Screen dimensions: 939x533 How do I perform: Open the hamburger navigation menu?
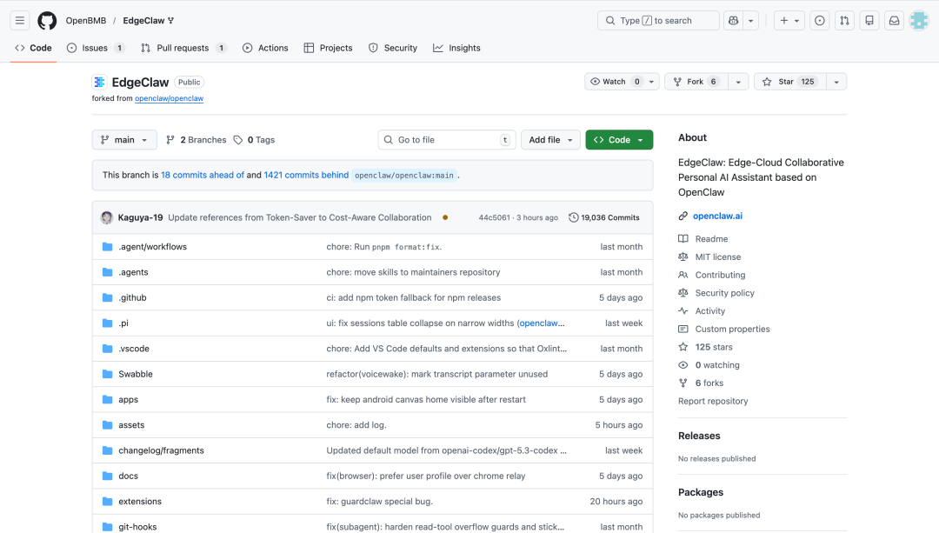pos(20,21)
